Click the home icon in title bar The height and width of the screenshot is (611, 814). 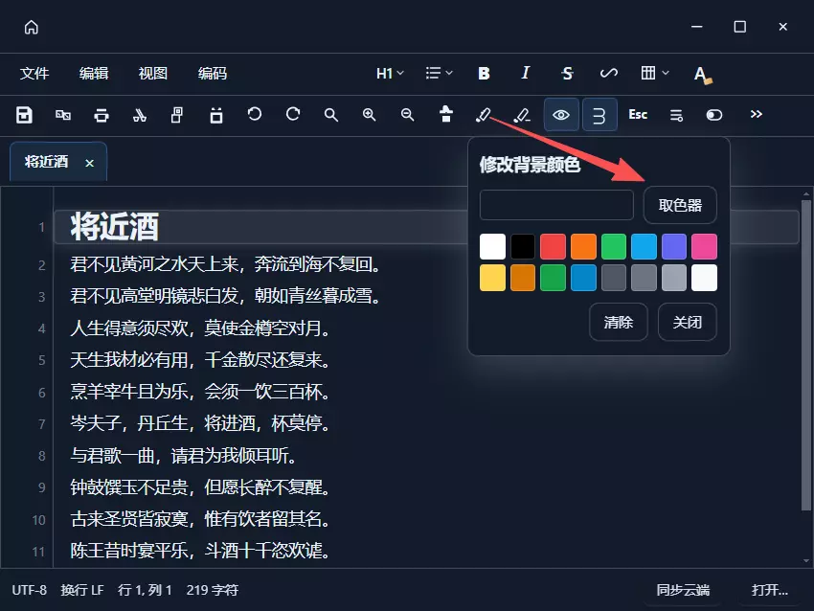click(x=32, y=27)
